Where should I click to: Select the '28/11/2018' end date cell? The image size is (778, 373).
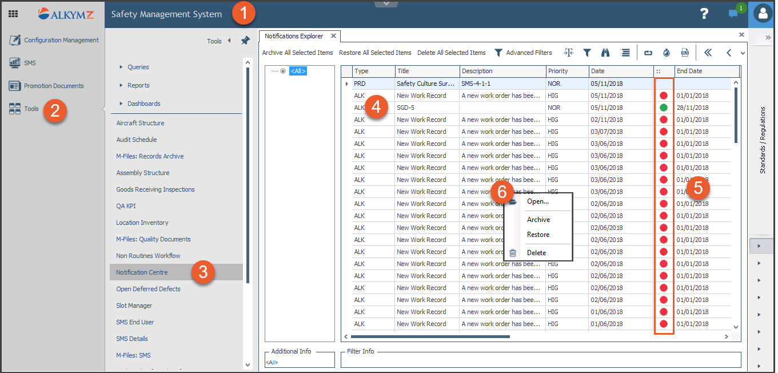[703, 108]
